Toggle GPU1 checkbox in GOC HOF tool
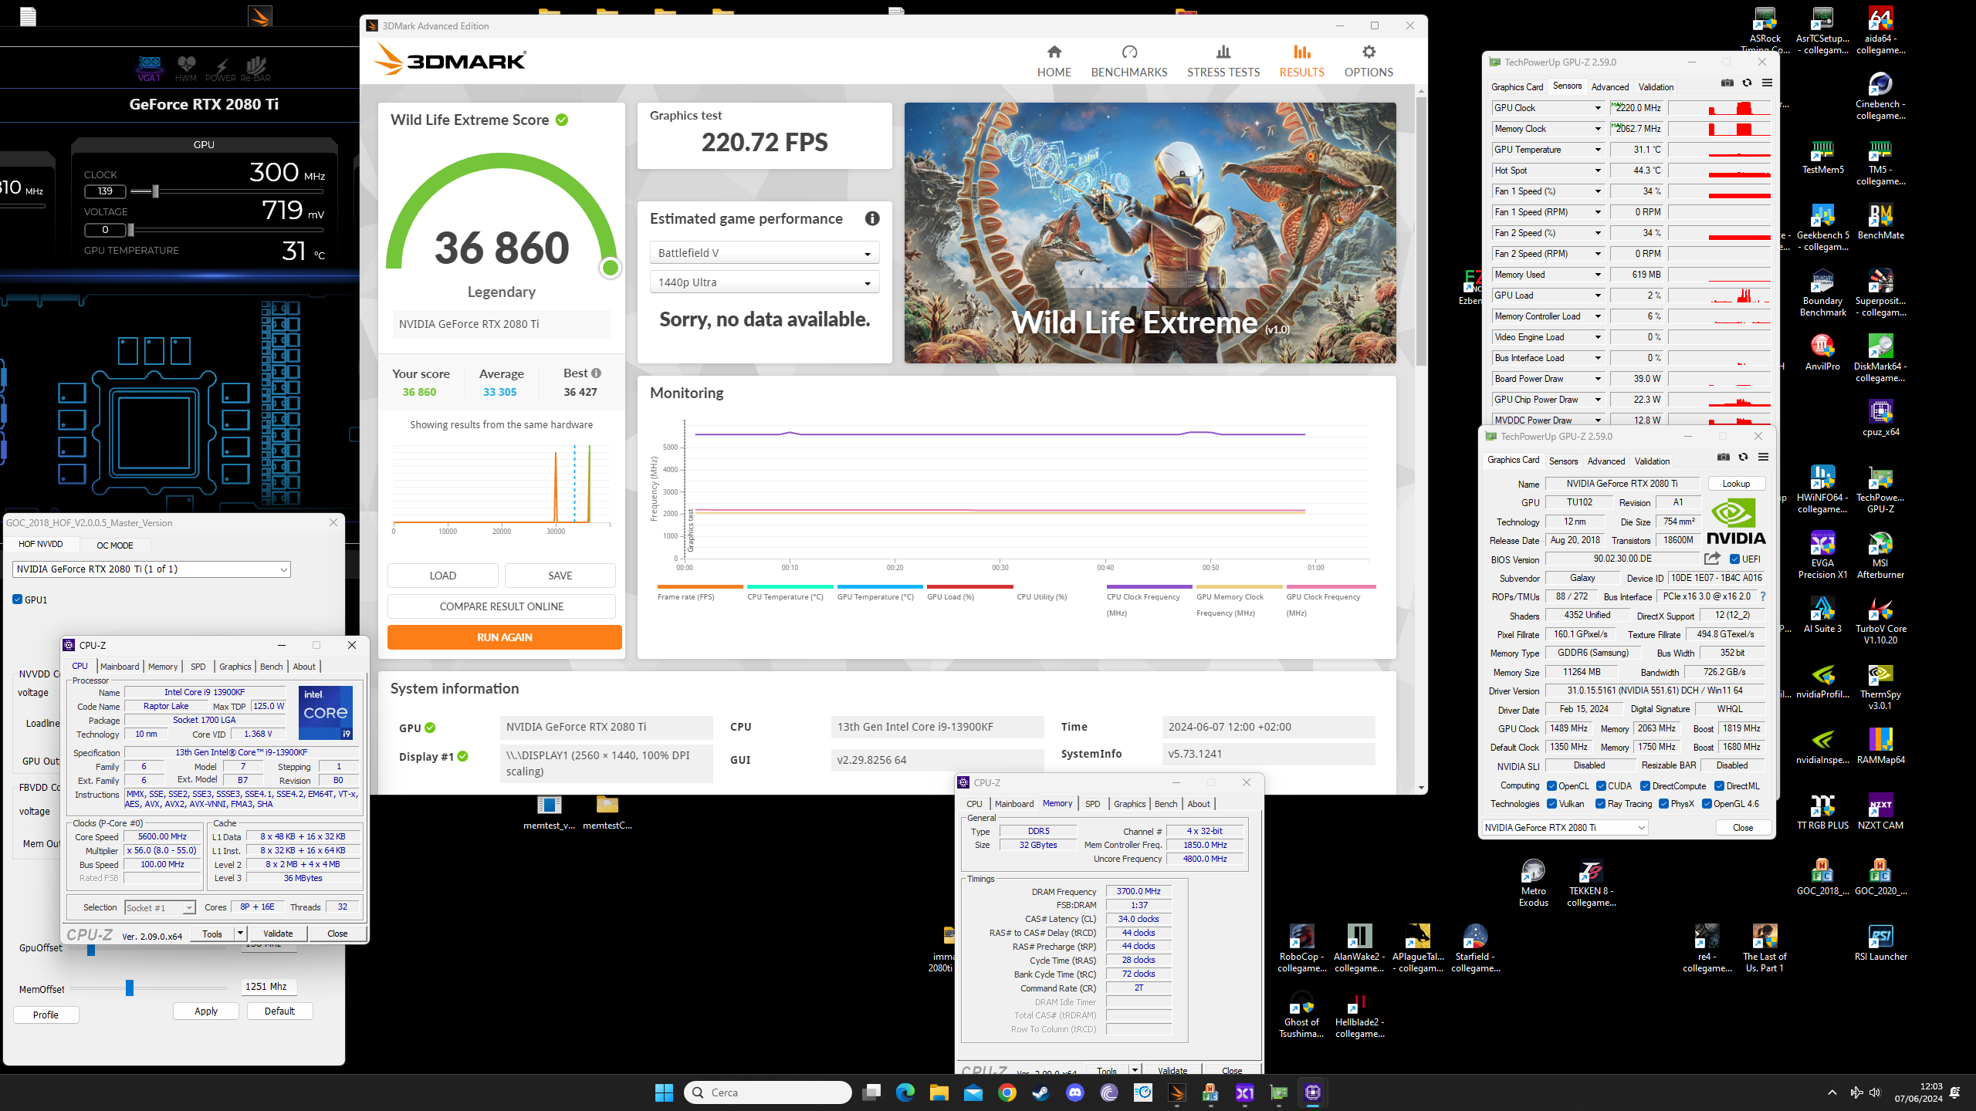This screenshot has height=1111, width=1976. (x=17, y=599)
